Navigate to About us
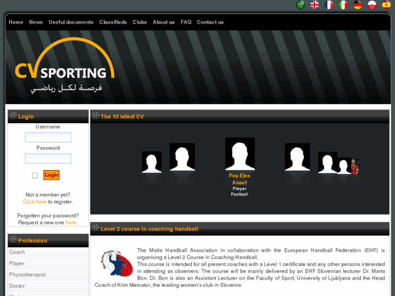 164,22
